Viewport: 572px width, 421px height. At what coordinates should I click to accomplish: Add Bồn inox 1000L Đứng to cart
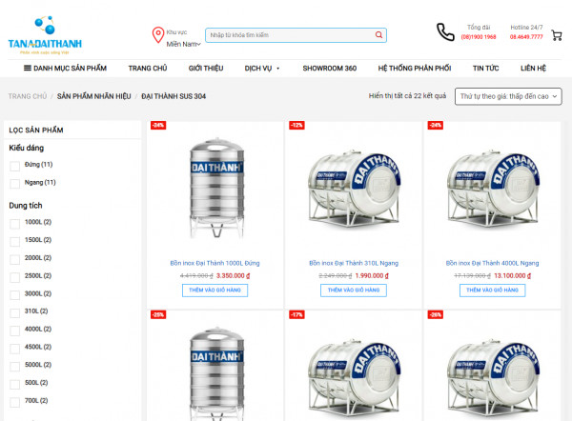pos(214,291)
